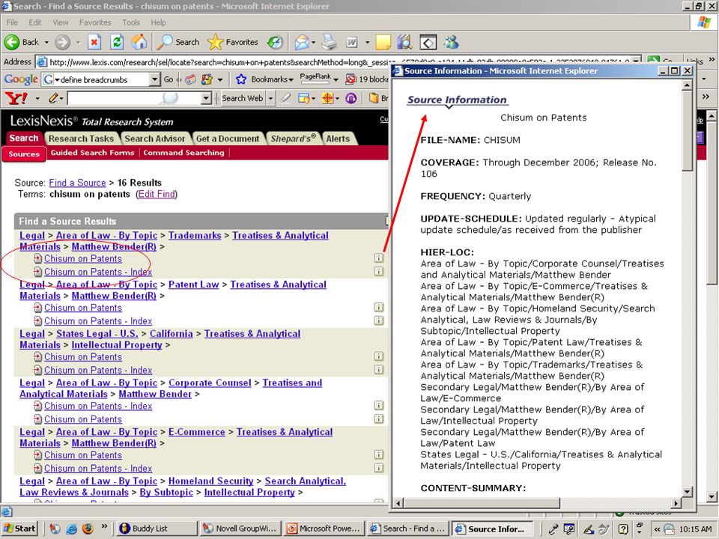The width and height of the screenshot is (719, 539).
Task: Click the IE Back arrow icon
Action: pyautogui.click(x=12, y=42)
